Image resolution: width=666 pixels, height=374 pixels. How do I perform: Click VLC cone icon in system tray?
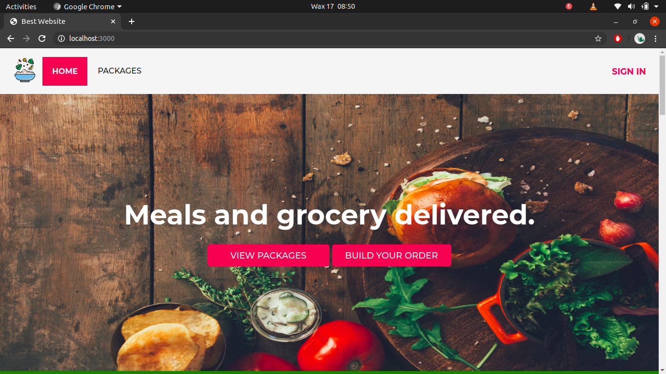pyautogui.click(x=593, y=6)
